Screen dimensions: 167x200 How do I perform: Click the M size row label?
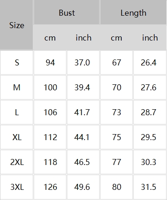17,88
